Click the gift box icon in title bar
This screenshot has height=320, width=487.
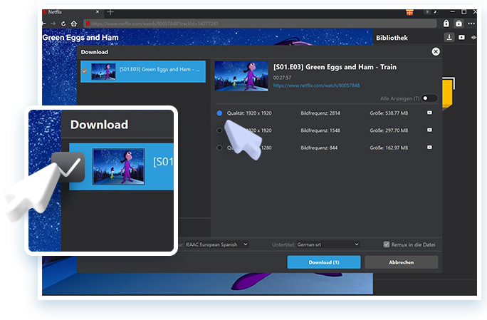tap(409, 12)
